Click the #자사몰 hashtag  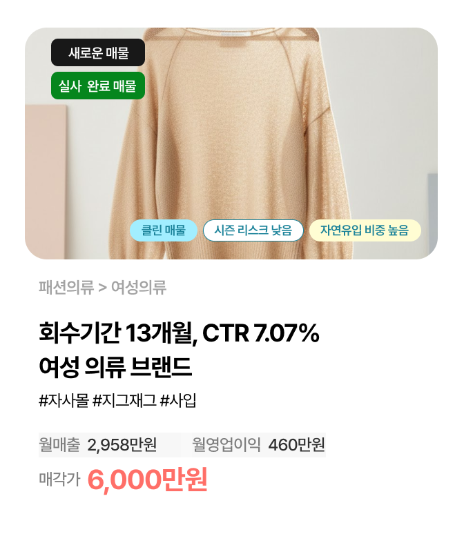pyautogui.click(x=64, y=400)
